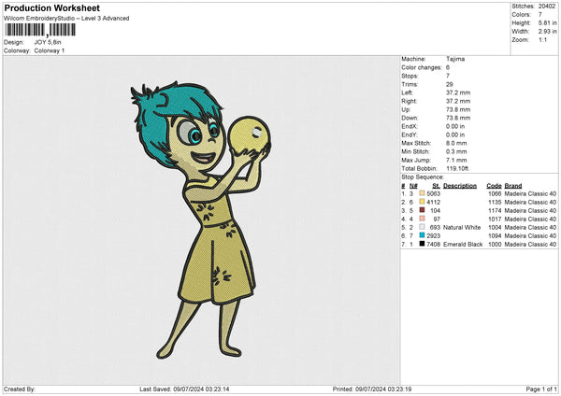Image resolution: width=561 pixels, height=396 pixels.
Task: Click the width value '2.93 in'
Action: pyautogui.click(x=547, y=32)
